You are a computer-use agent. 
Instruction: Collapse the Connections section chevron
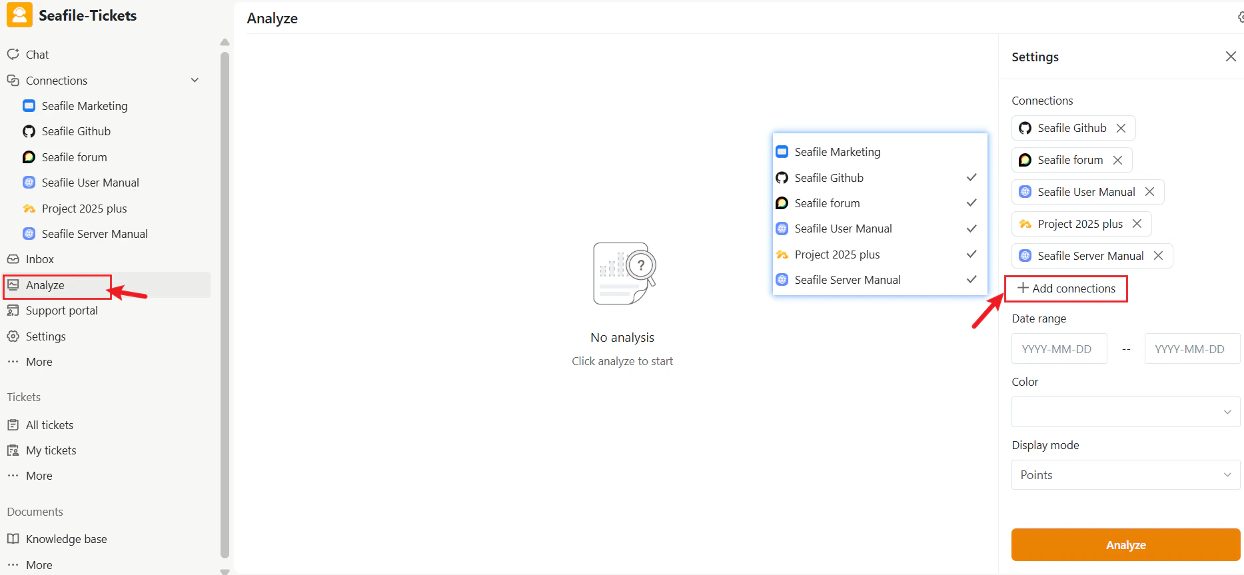(x=195, y=80)
